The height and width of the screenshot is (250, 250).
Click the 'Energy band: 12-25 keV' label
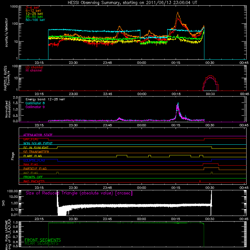pos(45,99)
